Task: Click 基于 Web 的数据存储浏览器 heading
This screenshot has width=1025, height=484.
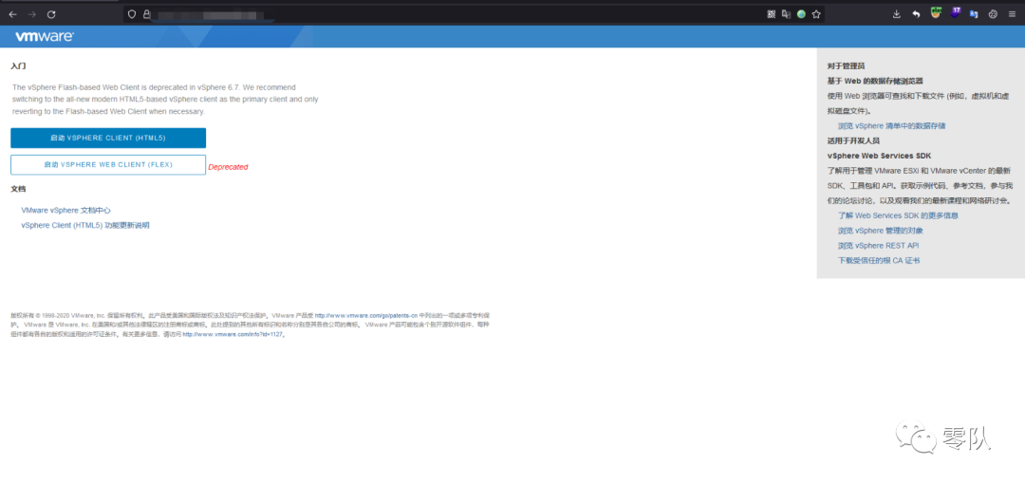Action: 875,81
